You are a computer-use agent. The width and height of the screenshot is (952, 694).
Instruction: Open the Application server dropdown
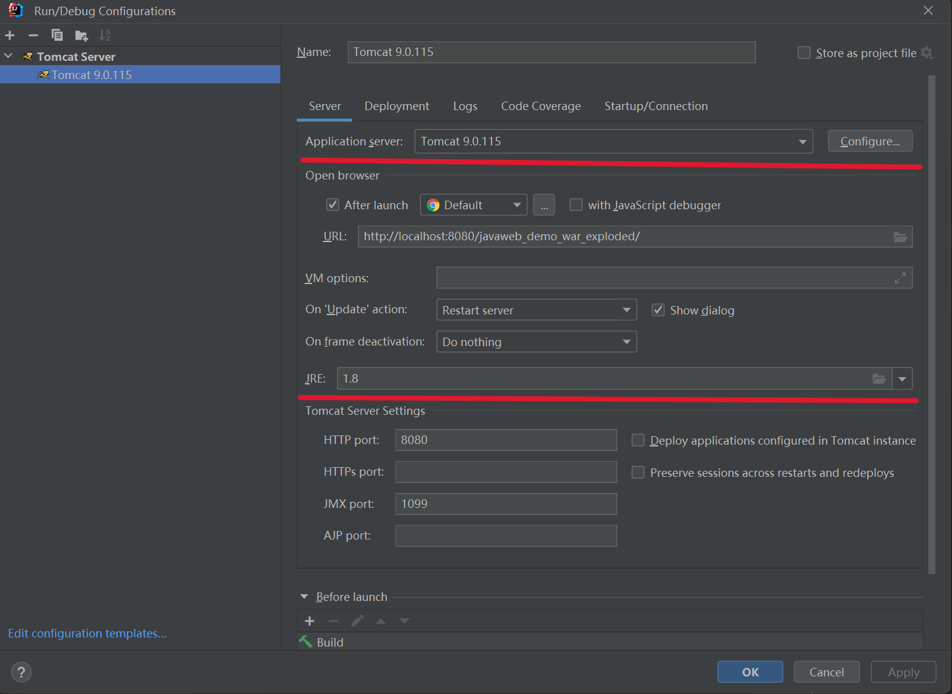(x=614, y=141)
